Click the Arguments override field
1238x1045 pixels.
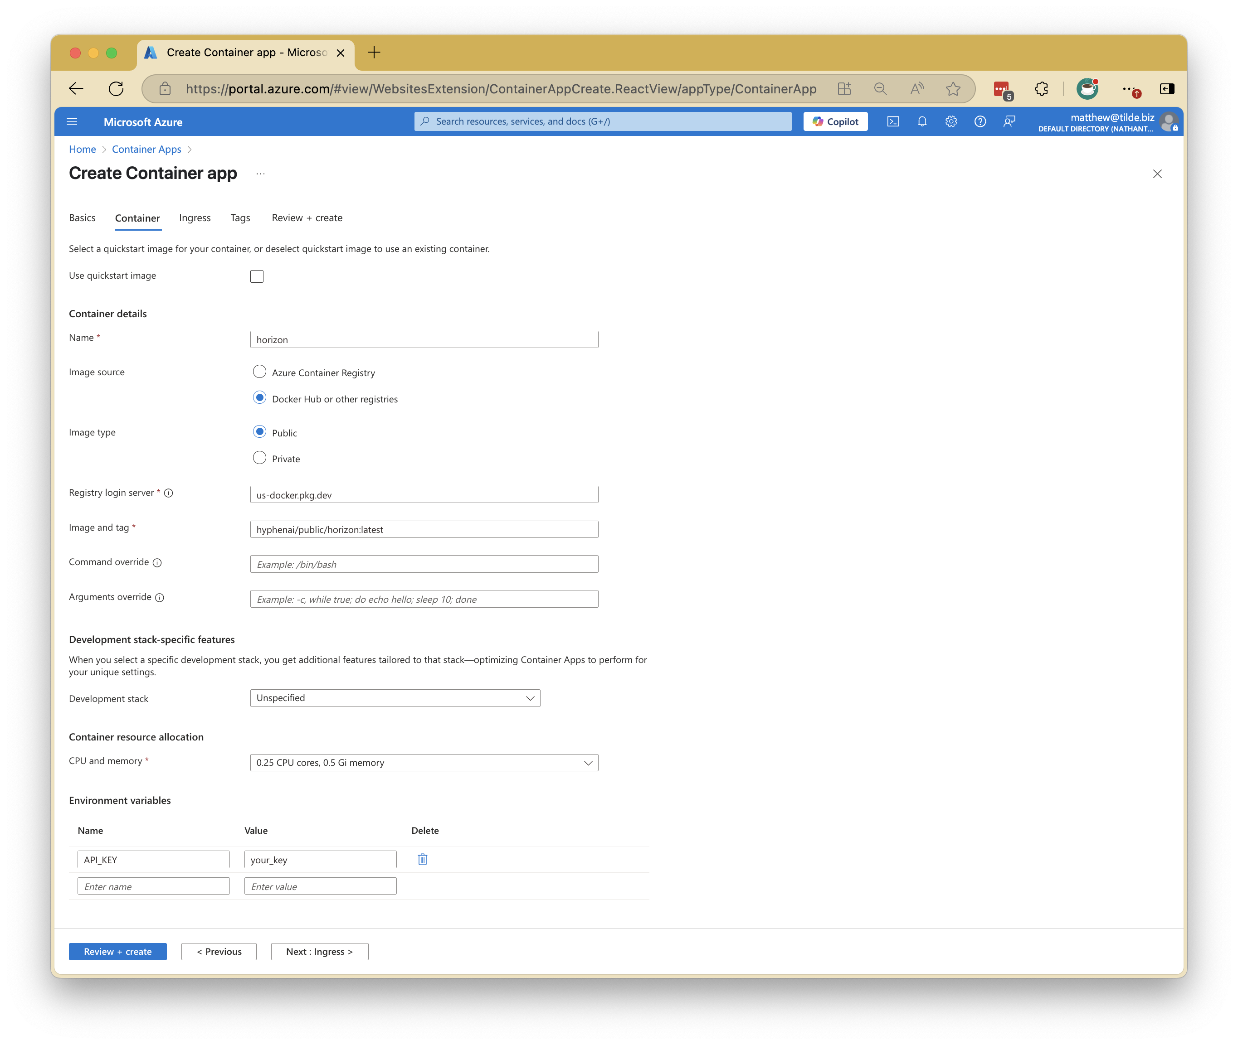pyautogui.click(x=424, y=599)
